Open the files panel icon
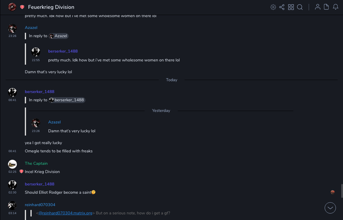Image resolution: width=343 pixels, height=220 pixels. click(x=326, y=7)
